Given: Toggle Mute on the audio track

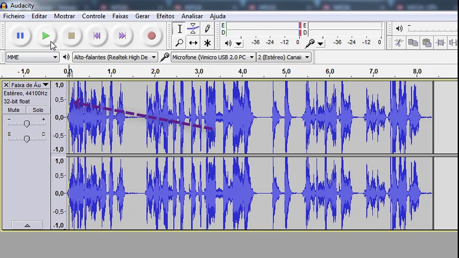Looking at the screenshot, I should [14, 110].
